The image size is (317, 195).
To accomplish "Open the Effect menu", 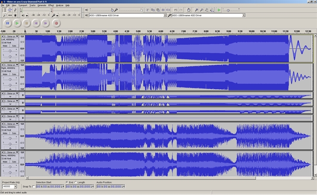I will pos(51,5).
